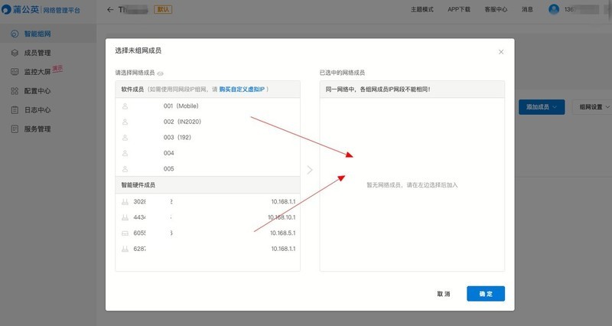The height and width of the screenshot is (326, 612).
Task: Click the 配置中心 grid icon
Action: pos(15,91)
